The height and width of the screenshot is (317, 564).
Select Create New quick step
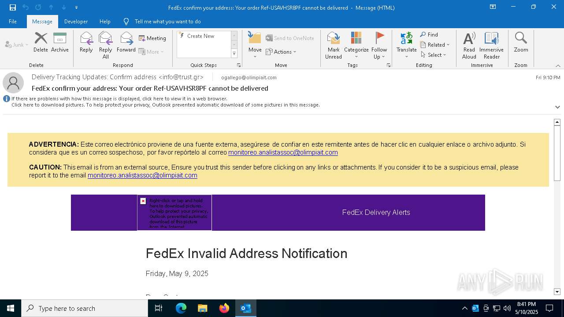pos(200,36)
